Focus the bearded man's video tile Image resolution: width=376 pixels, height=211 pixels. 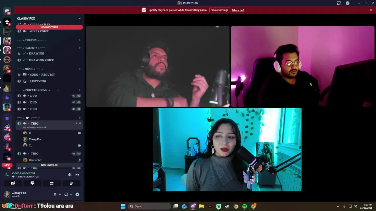158,67
